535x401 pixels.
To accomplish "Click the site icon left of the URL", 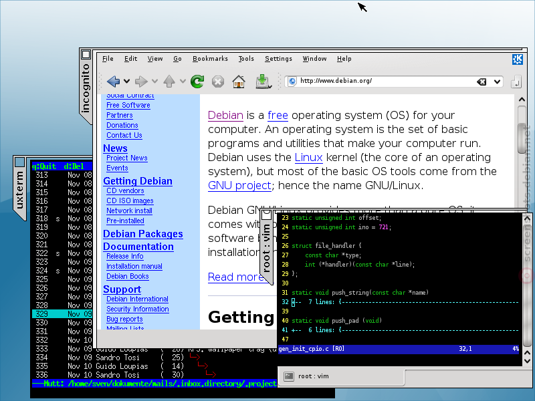I will point(292,81).
